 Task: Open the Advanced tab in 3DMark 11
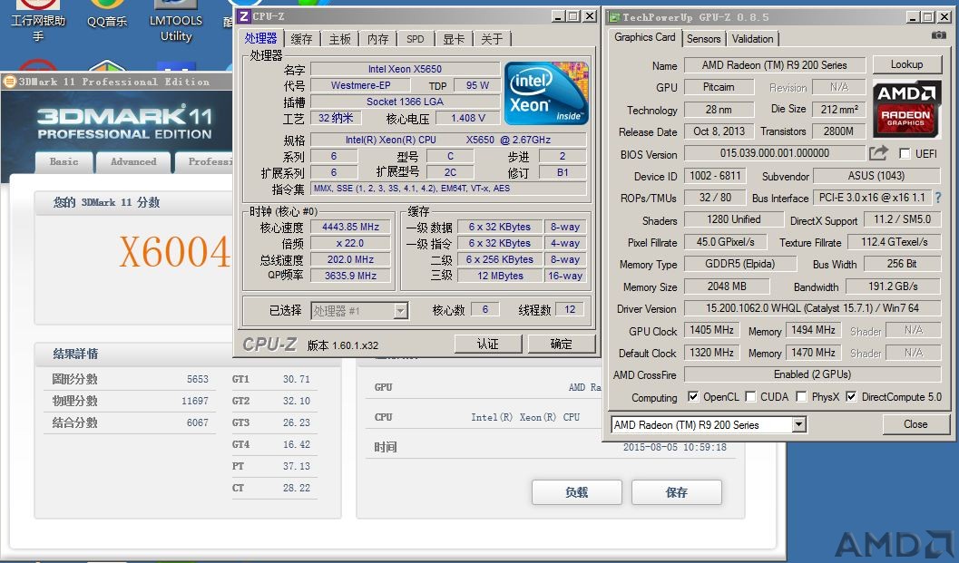pyautogui.click(x=133, y=162)
